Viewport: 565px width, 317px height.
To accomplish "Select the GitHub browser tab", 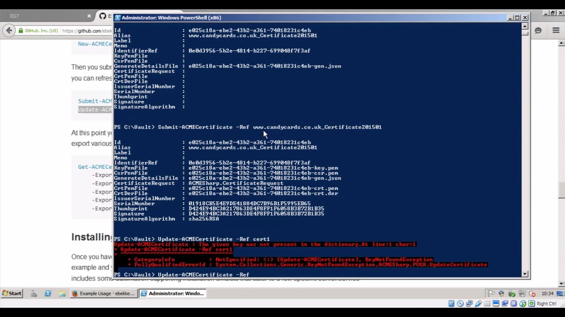I will tap(105, 16).
